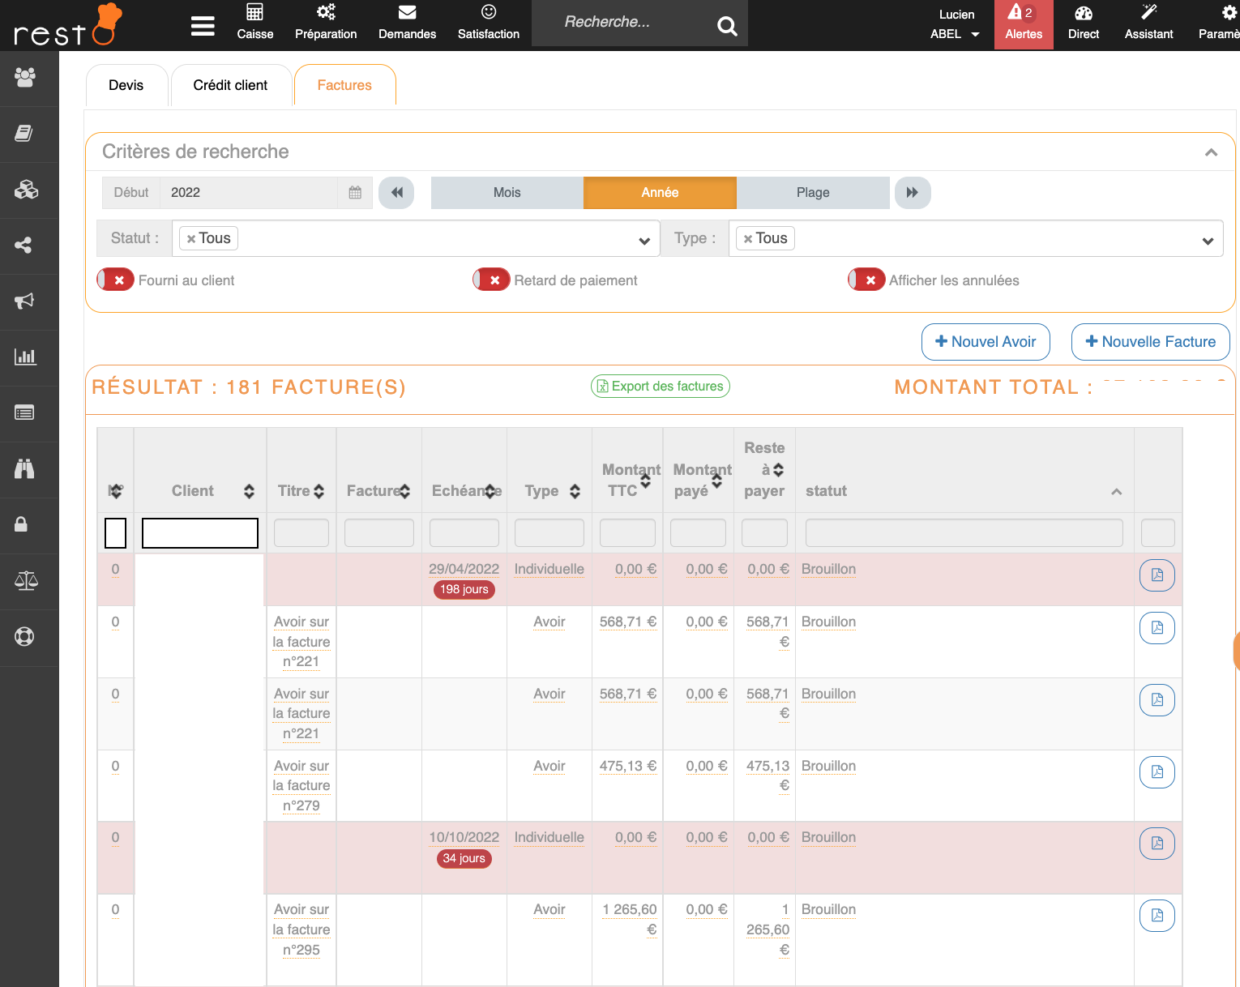1240x987 pixels.
Task: Switch to the Devis tab
Action: coord(126,86)
